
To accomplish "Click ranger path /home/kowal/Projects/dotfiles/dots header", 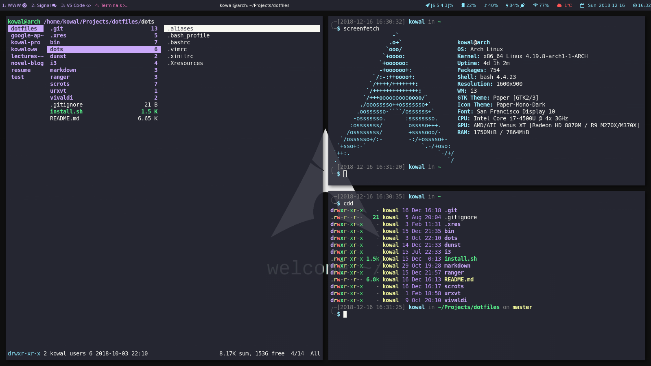I will tap(99, 22).
